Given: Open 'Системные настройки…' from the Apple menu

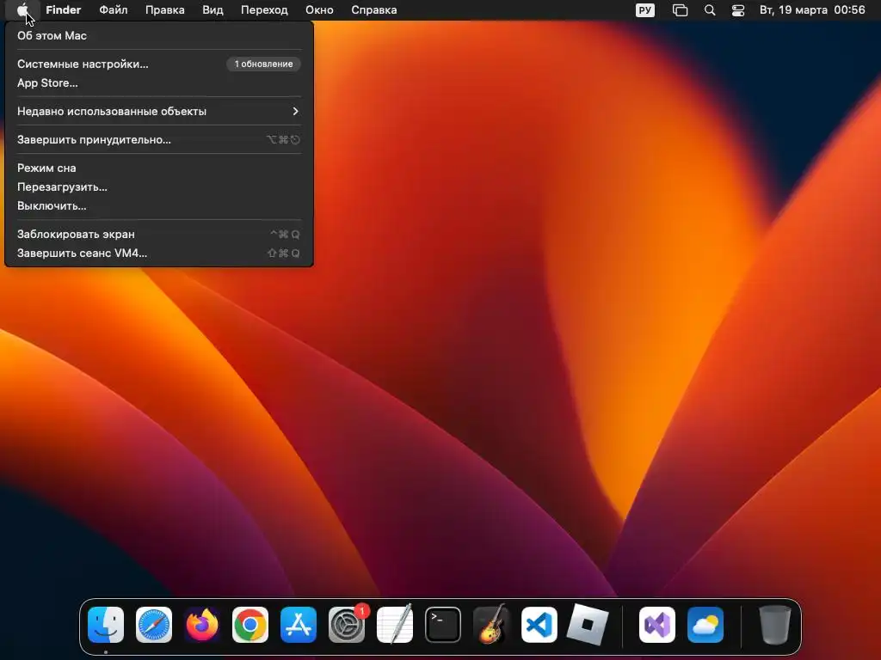Looking at the screenshot, I should (x=158, y=64).
